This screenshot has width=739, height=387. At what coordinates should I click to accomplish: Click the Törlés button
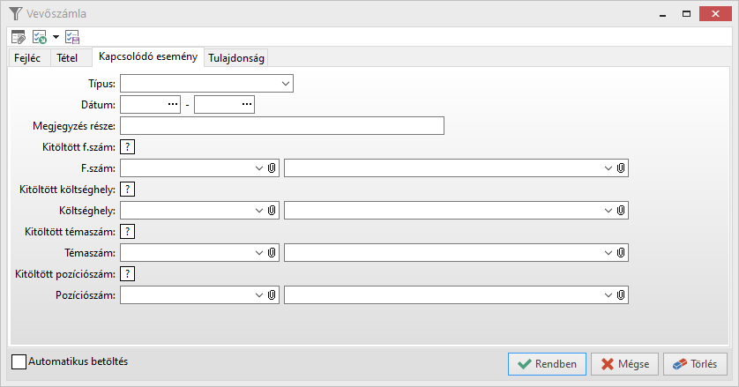695,363
